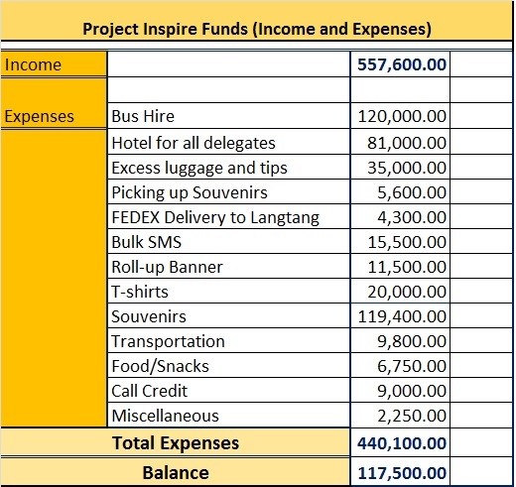Click the FEDEX Delivery to Langtang cell
The width and height of the screenshot is (516, 487).
(228, 216)
